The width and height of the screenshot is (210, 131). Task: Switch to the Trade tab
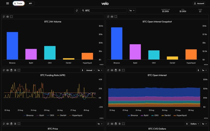[x=19, y=3]
